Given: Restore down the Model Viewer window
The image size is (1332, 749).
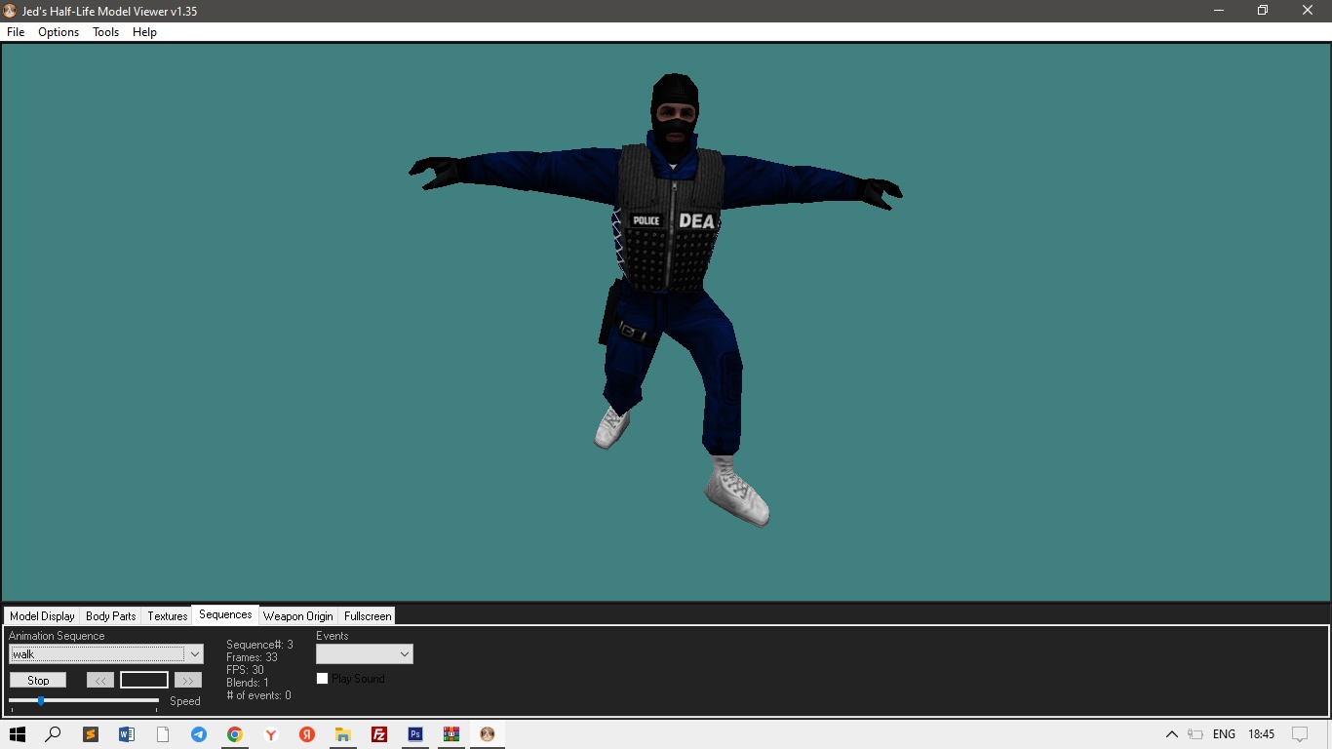Looking at the screenshot, I should pos(1263,11).
